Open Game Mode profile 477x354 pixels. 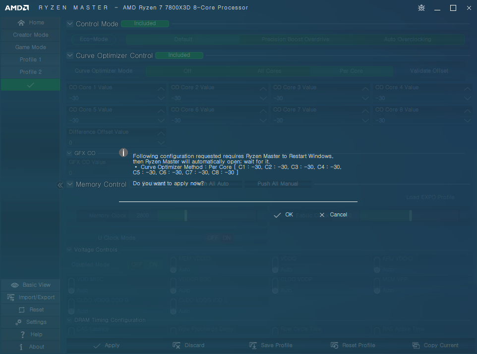point(30,48)
